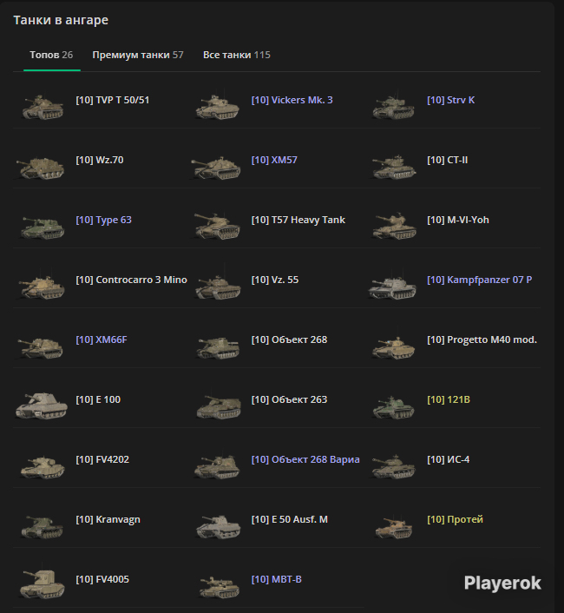The width and height of the screenshot is (564, 613).
Task: Select the '[10] Type 63' label
Action: click(103, 220)
